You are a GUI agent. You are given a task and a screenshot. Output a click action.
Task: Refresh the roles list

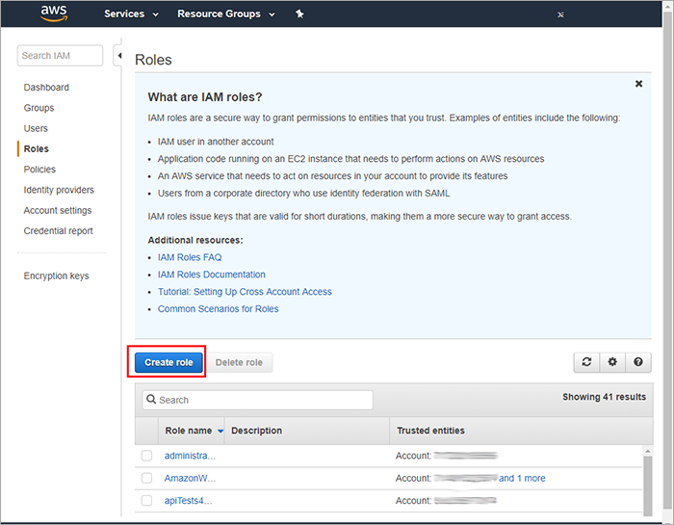tap(586, 362)
